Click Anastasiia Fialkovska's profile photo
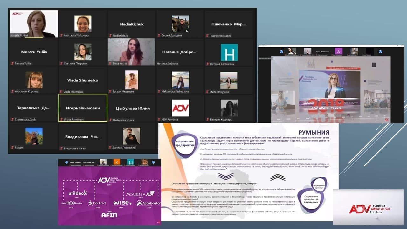This screenshot has width=407, height=229. [83, 24]
